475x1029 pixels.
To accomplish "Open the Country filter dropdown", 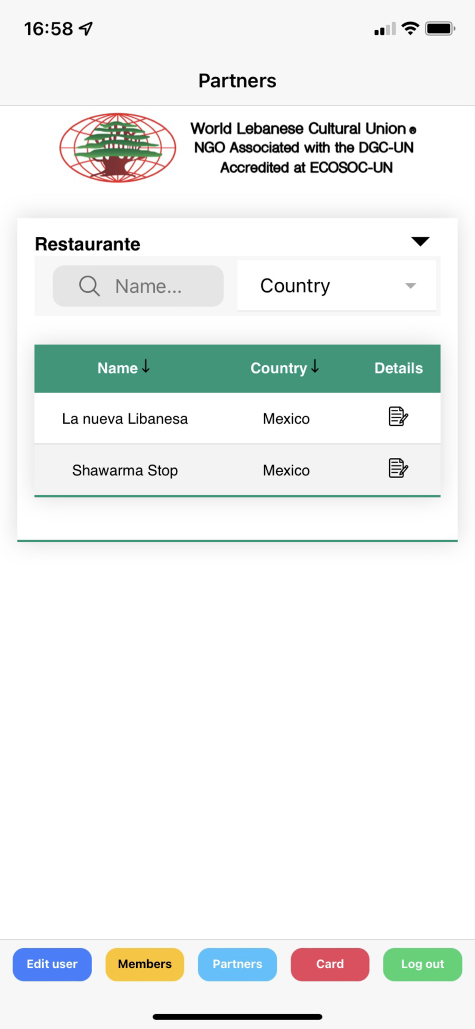I will click(337, 286).
